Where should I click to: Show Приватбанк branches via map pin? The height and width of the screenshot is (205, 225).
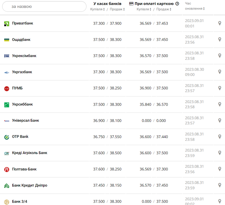pos(220,23)
